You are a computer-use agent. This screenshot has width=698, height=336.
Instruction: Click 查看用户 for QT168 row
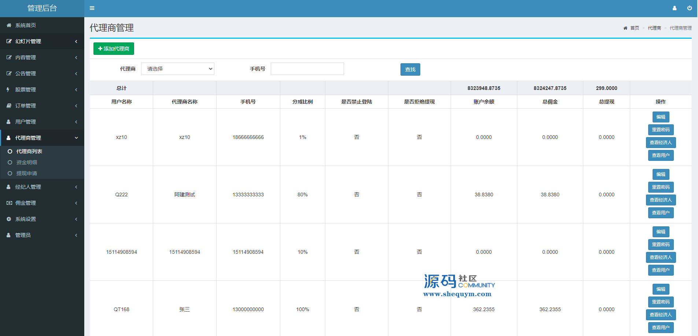[x=661, y=328]
